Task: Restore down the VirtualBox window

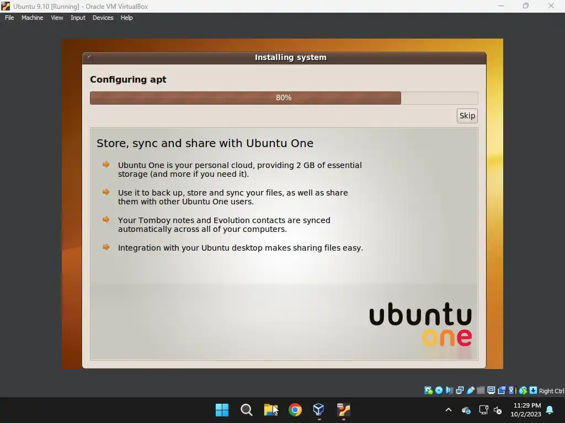Action: tap(526, 6)
